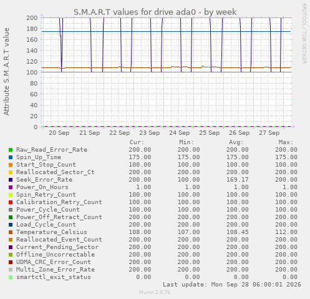Select the Seek_Error_Rate legend label
Screen dimensions: 310x299
click(x=44, y=180)
